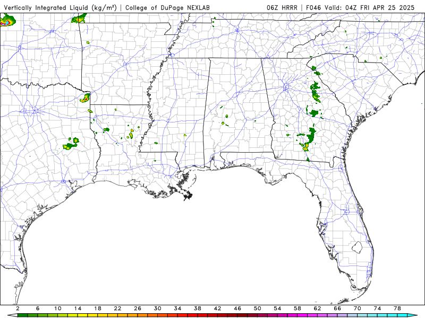
Task: Select legend value 38 on the color scale
Action: pyautogui.click(x=198, y=308)
